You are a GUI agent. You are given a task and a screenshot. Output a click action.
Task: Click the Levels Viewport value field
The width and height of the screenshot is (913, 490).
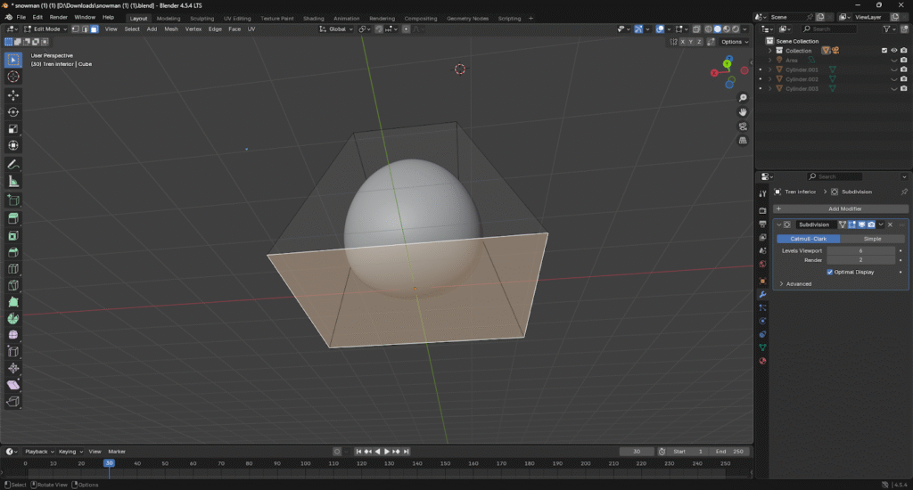click(861, 251)
